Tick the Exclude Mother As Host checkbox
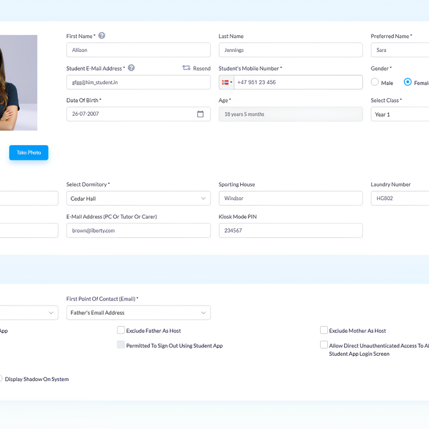This screenshot has height=429, width=429. [324, 330]
